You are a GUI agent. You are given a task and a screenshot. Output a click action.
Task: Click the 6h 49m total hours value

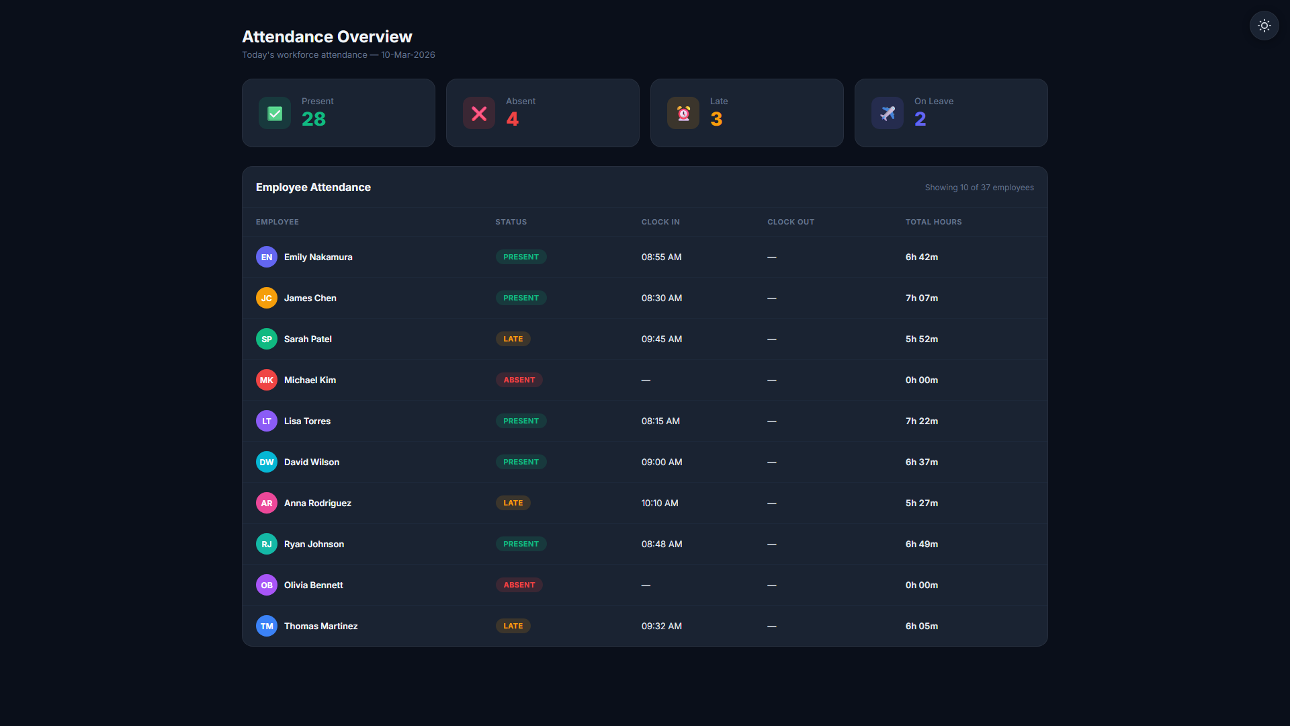click(922, 544)
